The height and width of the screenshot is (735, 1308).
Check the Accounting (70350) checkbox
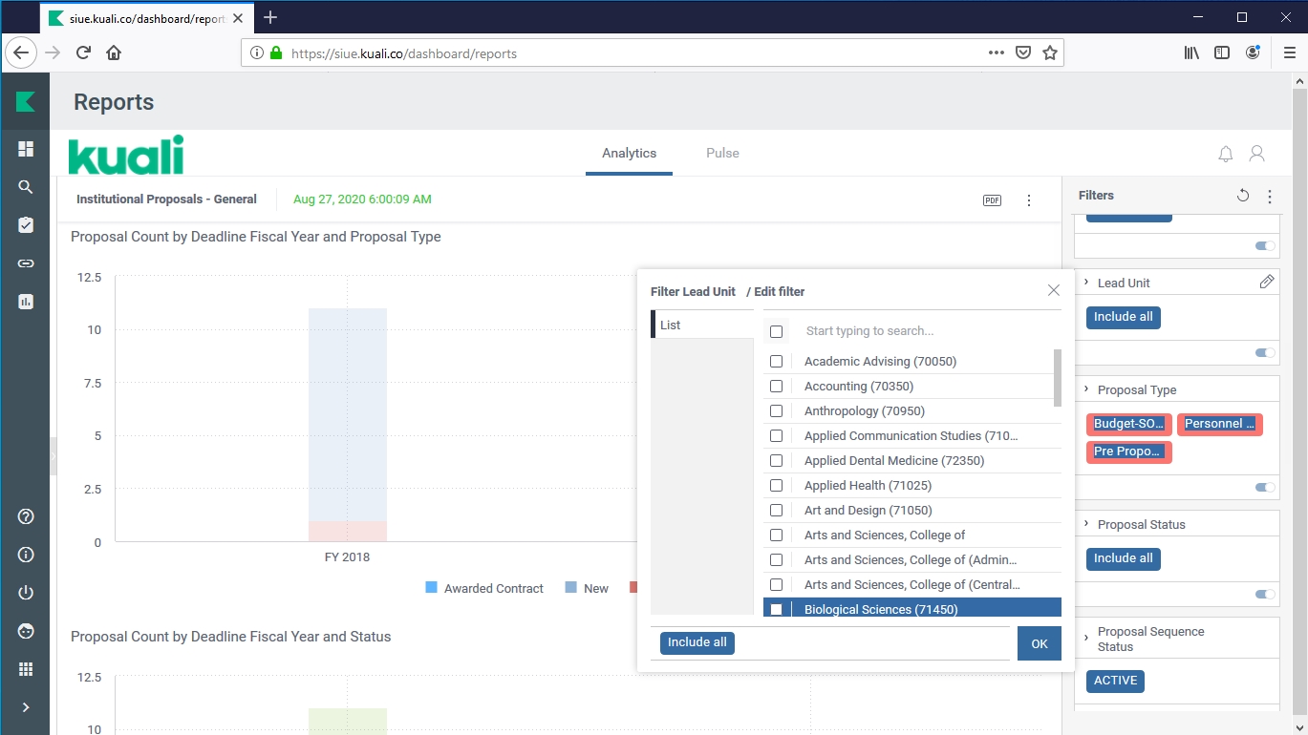(x=776, y=387)
